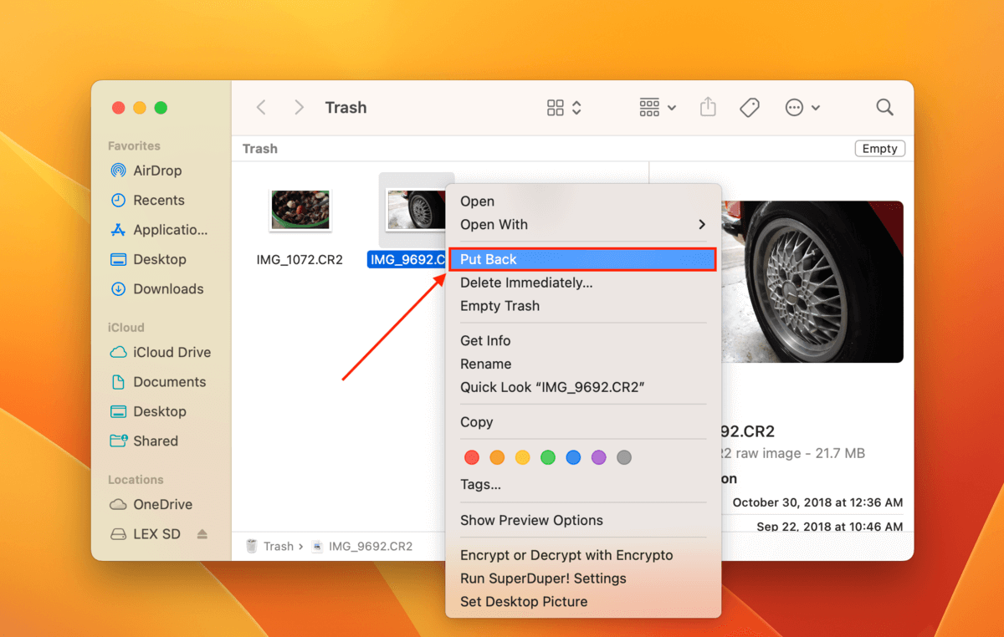Select Delete Immediately from context menu
Viewport: 1004px width, 637px height.
coord(526,283)
